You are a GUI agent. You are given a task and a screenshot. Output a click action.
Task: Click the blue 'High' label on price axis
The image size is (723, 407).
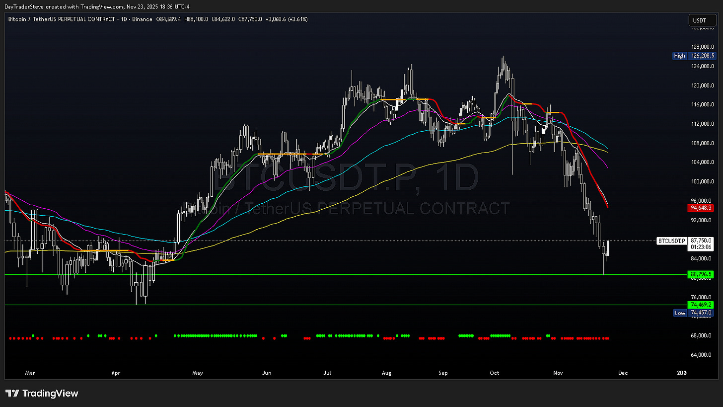click(679, 56)
